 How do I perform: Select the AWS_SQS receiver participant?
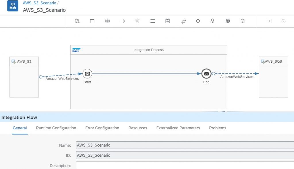273,77
